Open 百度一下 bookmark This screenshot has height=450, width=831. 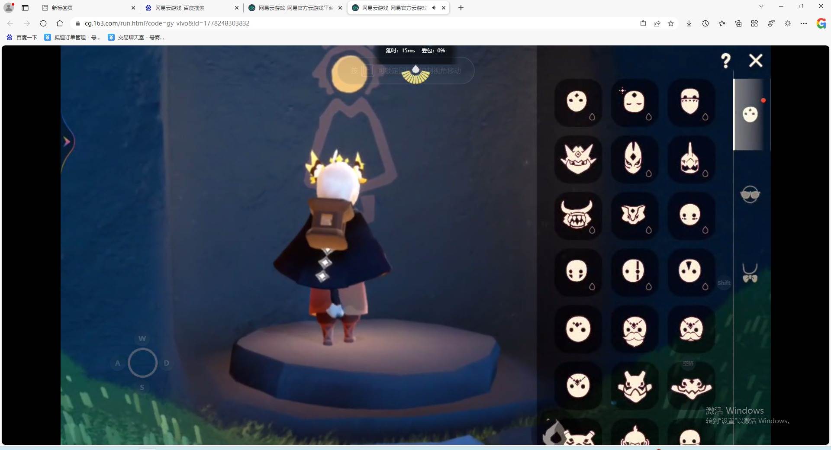[22, 38]
